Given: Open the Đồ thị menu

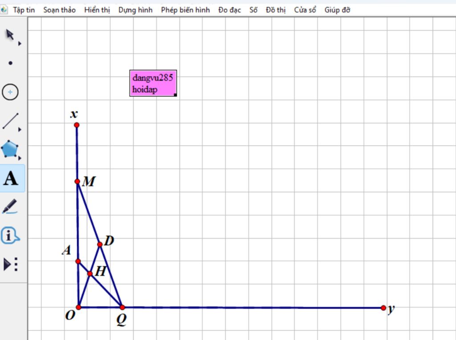Looking at the screenshot, I should coord(276,10).
